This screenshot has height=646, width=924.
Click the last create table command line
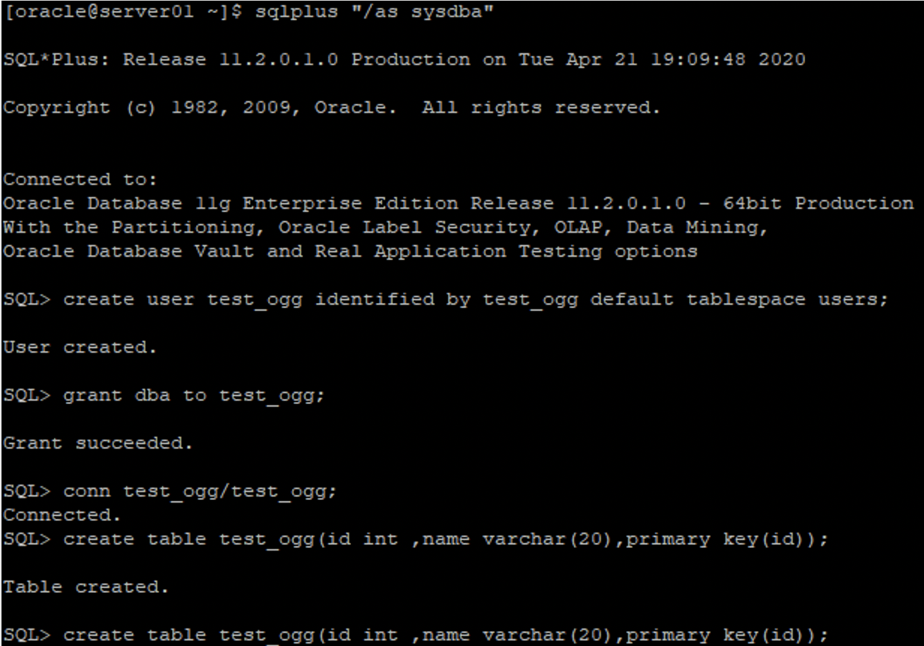pos(416,635)
